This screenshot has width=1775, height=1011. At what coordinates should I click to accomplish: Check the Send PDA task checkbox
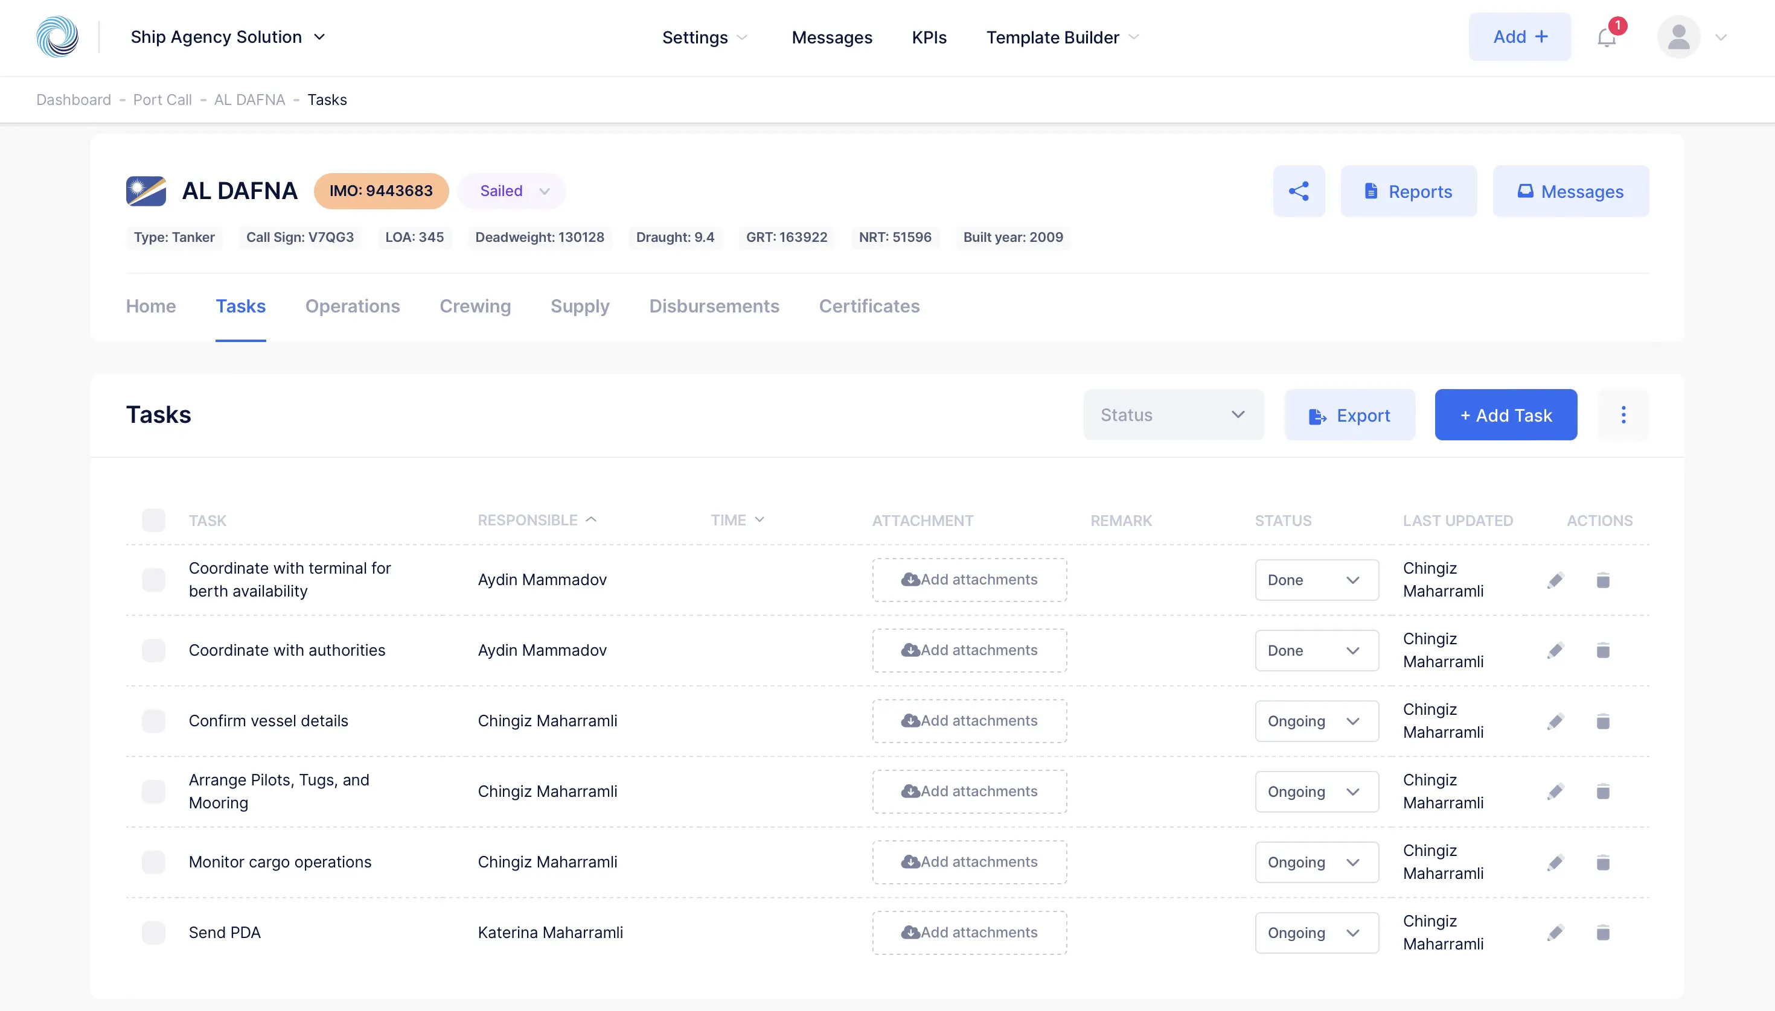pos(153,933)
